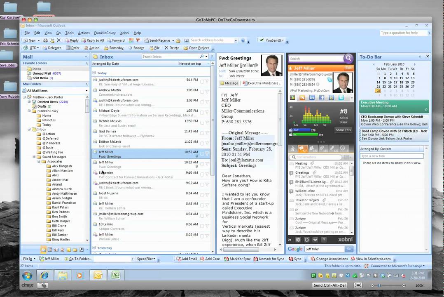444x297 pixels.
Task: Collapse Mailbox - Jack Porter tree node
Action: [24, 97]
